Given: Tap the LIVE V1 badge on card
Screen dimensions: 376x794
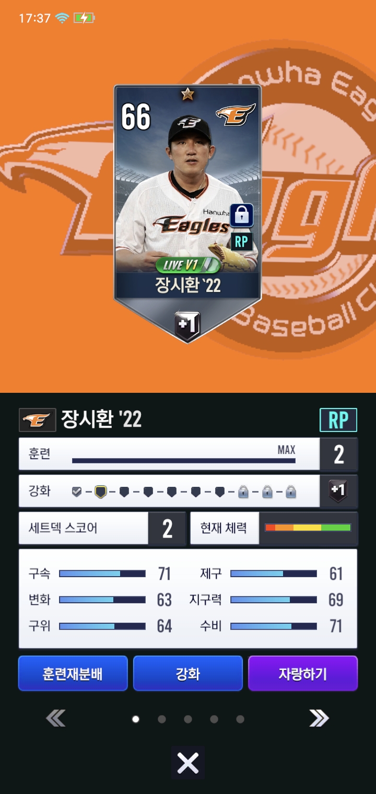Looking at the screenshot, I should pos(187,265).
